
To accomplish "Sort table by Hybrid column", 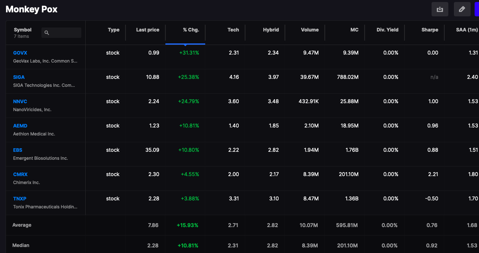I will 271,30.
